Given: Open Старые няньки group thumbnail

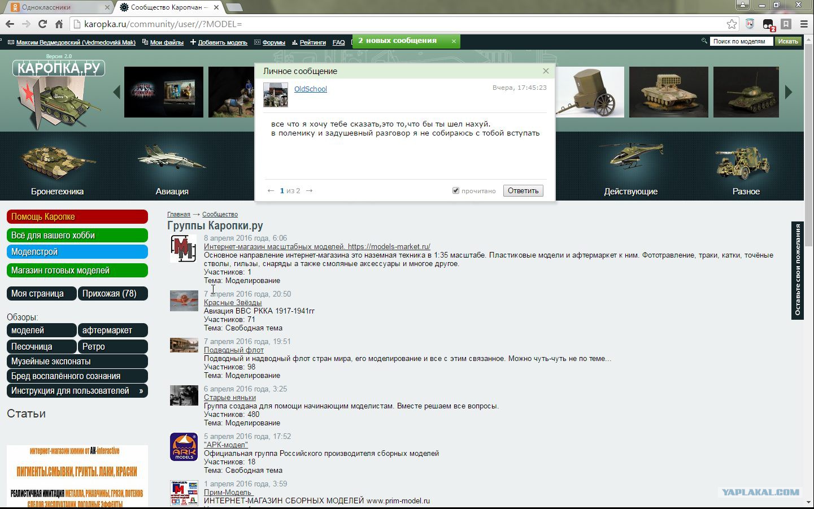Looking at the screenshot, I should tap(184, 395).
